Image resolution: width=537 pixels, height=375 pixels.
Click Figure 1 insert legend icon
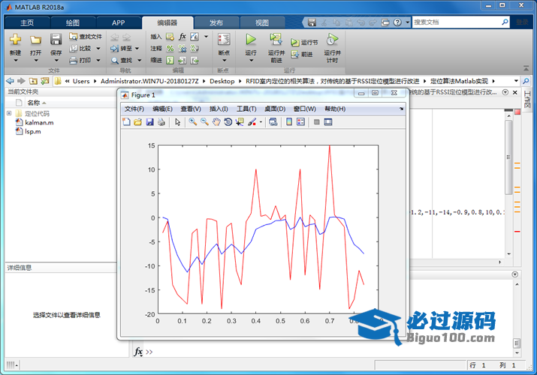pos(300,122)
